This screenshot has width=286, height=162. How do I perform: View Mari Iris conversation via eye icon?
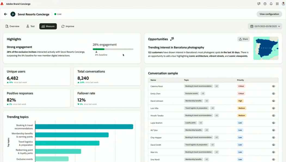pos(273,152)
